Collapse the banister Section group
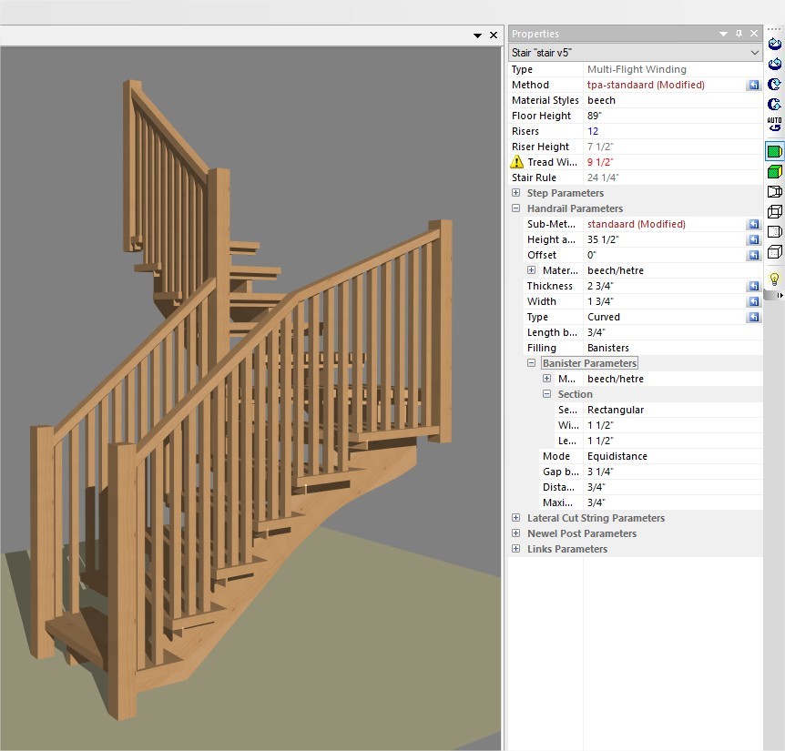The image size is (785, 751). click(546, 394)
